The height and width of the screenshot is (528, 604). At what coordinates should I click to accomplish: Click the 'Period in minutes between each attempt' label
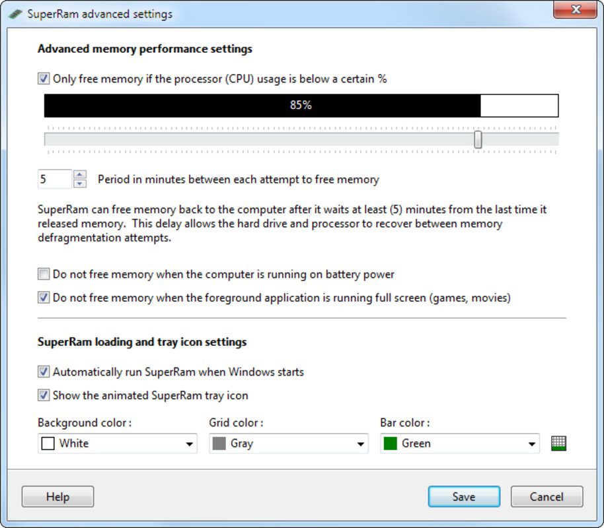(239, 180)
